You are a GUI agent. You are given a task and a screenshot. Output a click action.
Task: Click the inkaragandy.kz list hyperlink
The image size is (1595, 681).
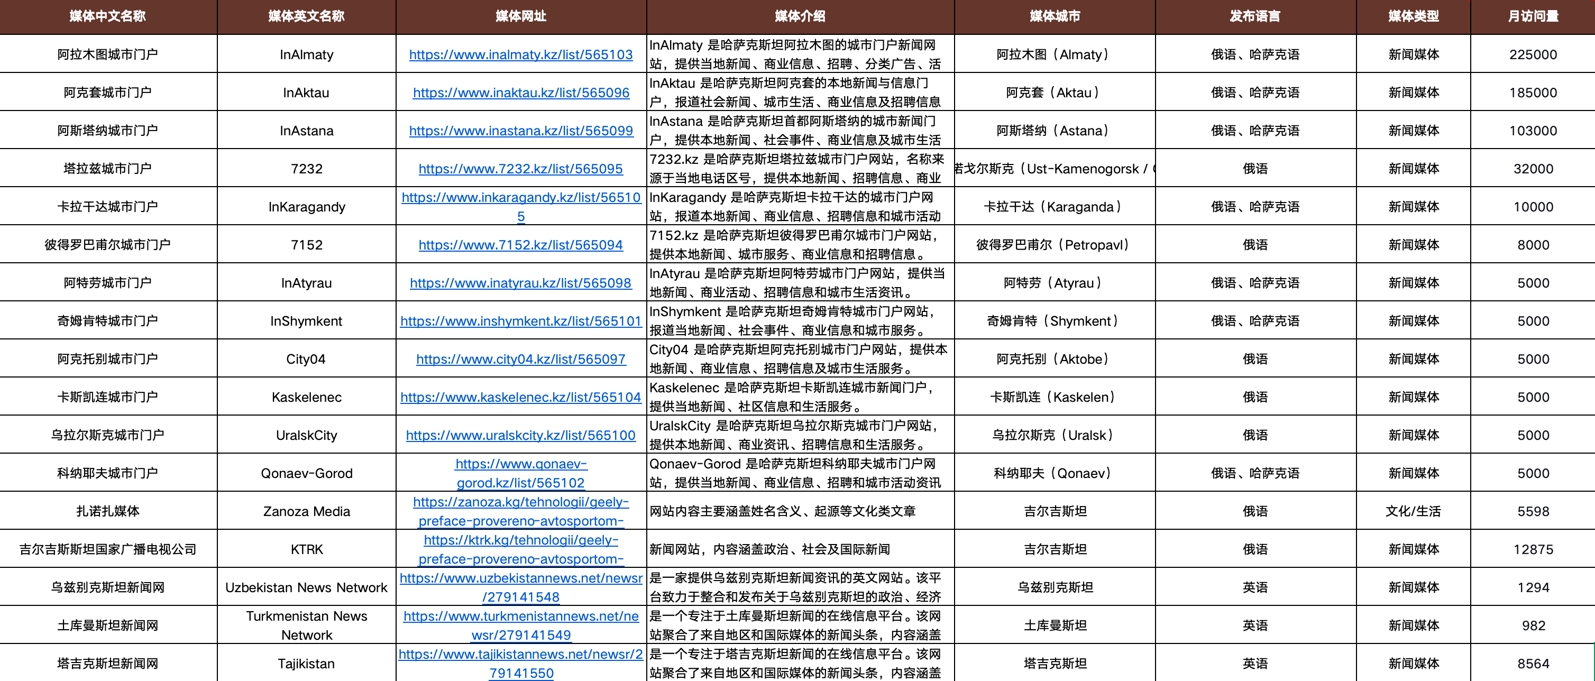[521, 207]
